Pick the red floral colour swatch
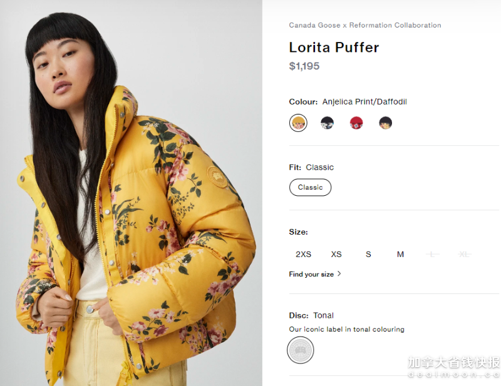The height and width of the screenshot is (386, 501). point(356,123)
